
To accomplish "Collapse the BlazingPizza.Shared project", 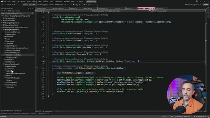I will 2,64.
